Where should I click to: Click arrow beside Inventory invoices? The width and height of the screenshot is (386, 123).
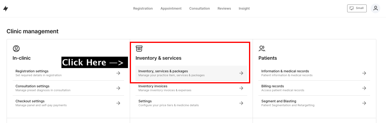[241, 88]
